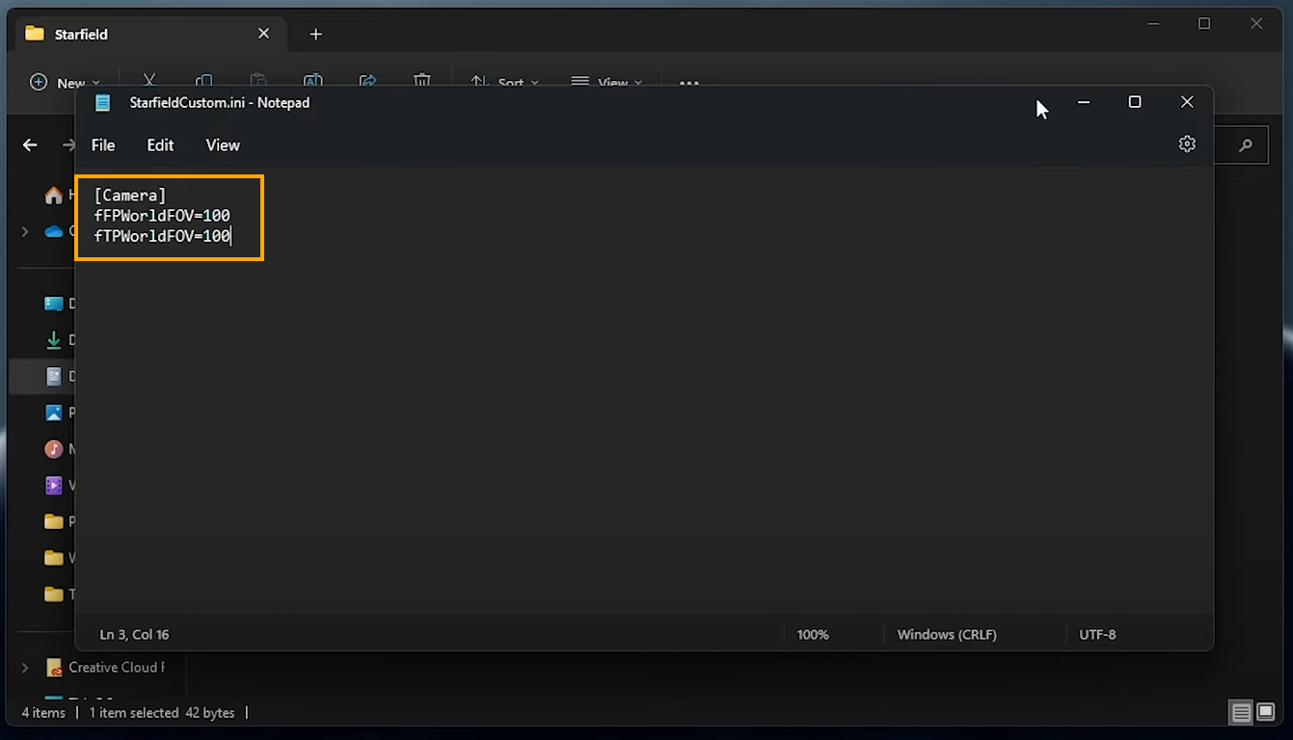Open Downloads in Explorer sidebar

54,340
